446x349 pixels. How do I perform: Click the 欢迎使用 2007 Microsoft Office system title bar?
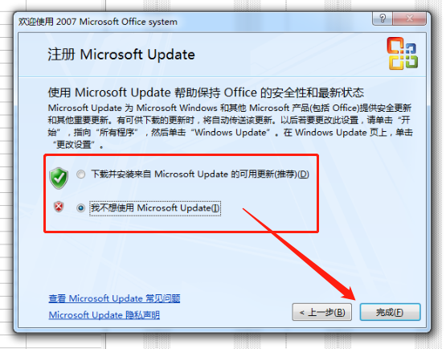coord(98,22)
